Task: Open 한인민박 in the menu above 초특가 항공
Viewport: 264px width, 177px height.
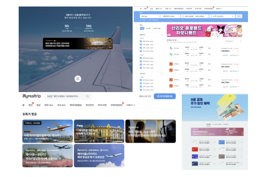Action: click(x=90, y=105)
